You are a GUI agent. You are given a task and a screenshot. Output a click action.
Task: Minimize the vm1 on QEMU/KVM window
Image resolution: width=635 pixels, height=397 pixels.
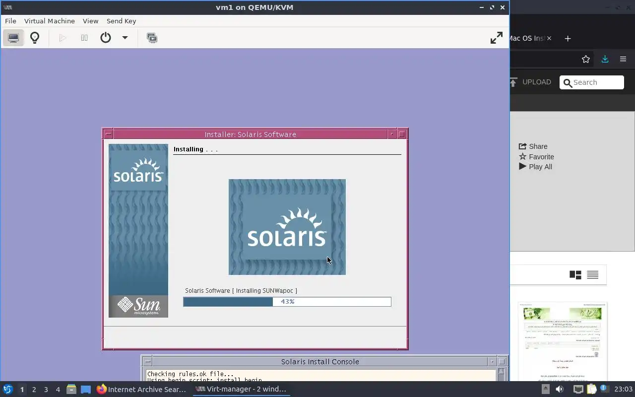(x=482, y=7)
